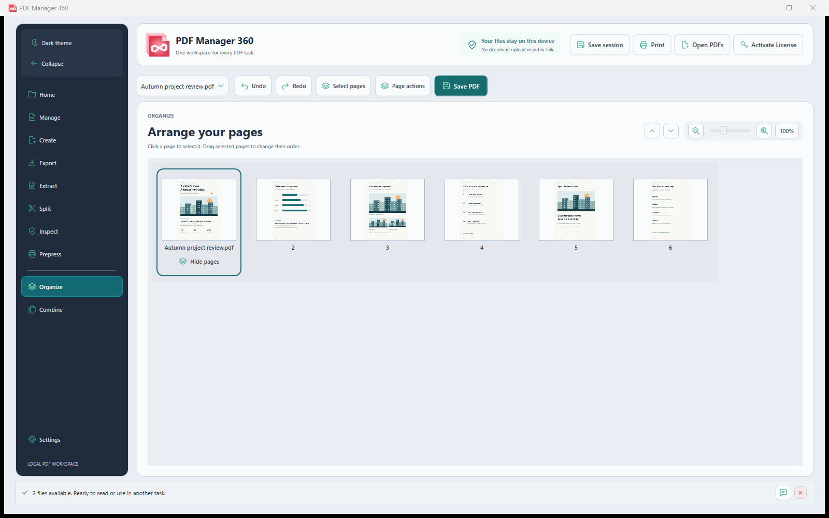Dismiss status bar with red X
The width and height of the screenshot is (829, 518).
coord(801,493)
